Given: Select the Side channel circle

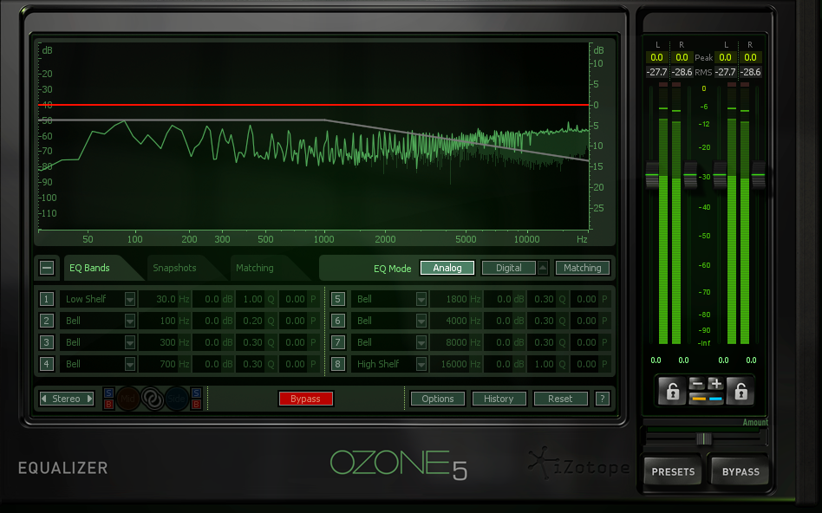Looking at the screenshot, I should (177, 399).
